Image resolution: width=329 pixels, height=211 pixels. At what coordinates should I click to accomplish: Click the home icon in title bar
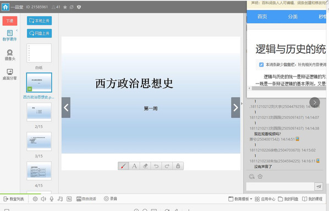[x=6, y=7]
